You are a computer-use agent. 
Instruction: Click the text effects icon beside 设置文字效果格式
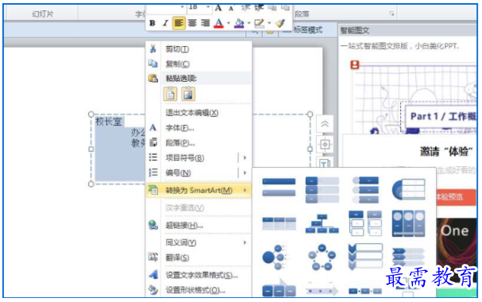[x=153, y=274]
